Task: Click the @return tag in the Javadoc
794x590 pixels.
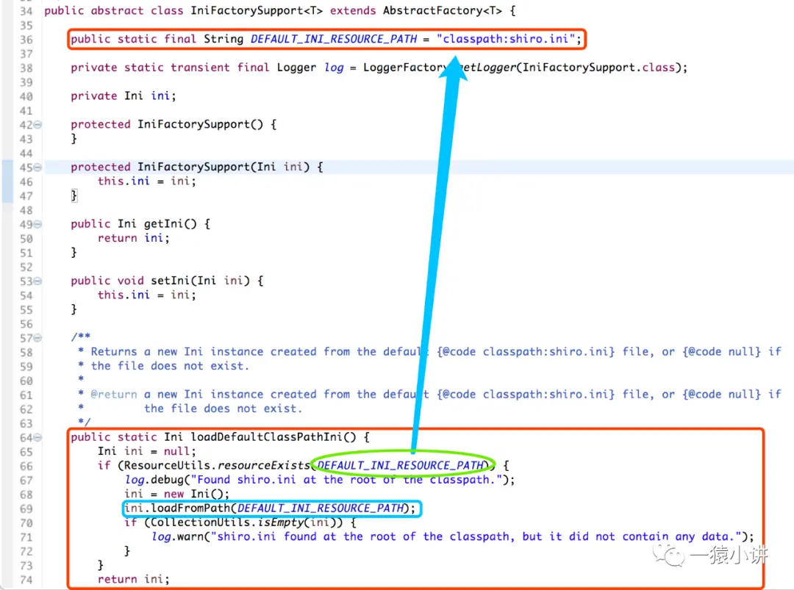Action: 114,394
